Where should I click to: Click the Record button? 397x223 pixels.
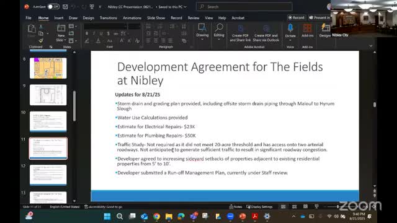pos(297,17)
